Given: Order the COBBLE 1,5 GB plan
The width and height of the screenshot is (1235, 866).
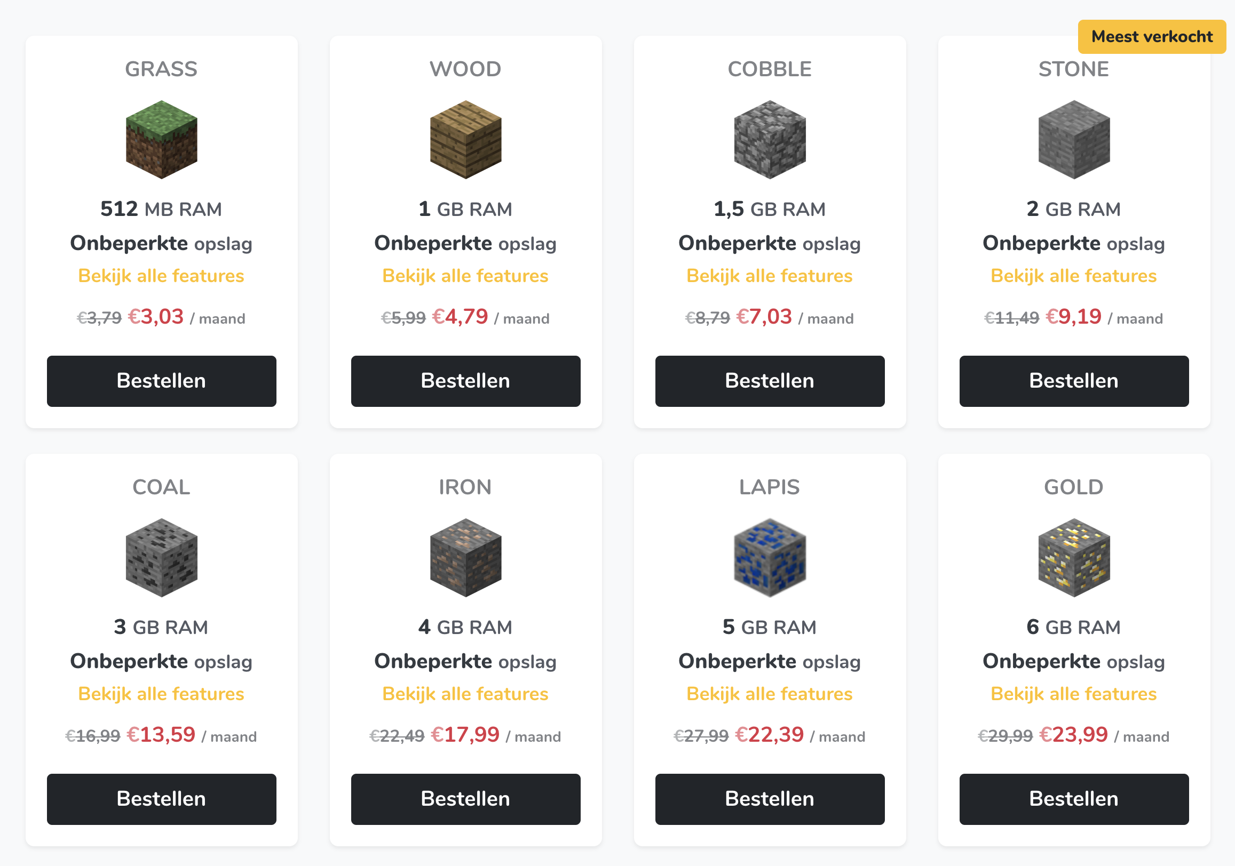Looking at the screenshot, I should point(770,381).
